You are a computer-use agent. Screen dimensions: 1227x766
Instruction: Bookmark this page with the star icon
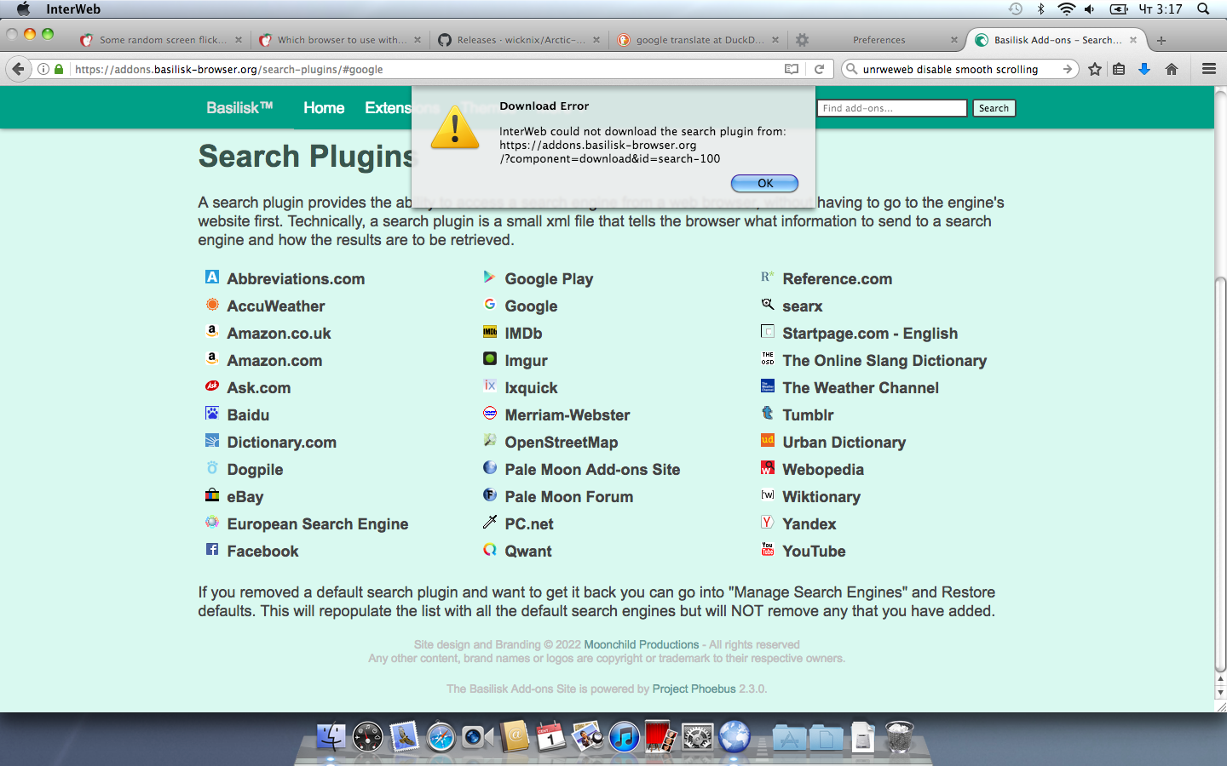[1095, 69]
